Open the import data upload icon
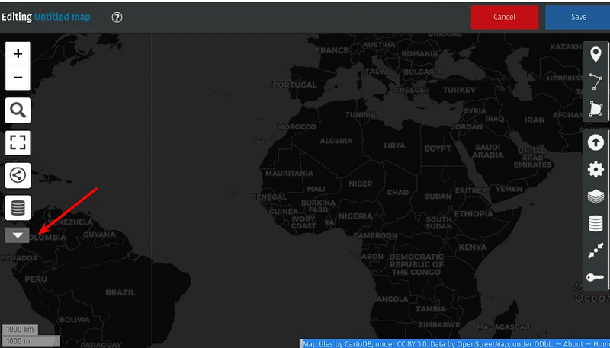Viewport: 610px width, 348px height. [x=596, y=142]
